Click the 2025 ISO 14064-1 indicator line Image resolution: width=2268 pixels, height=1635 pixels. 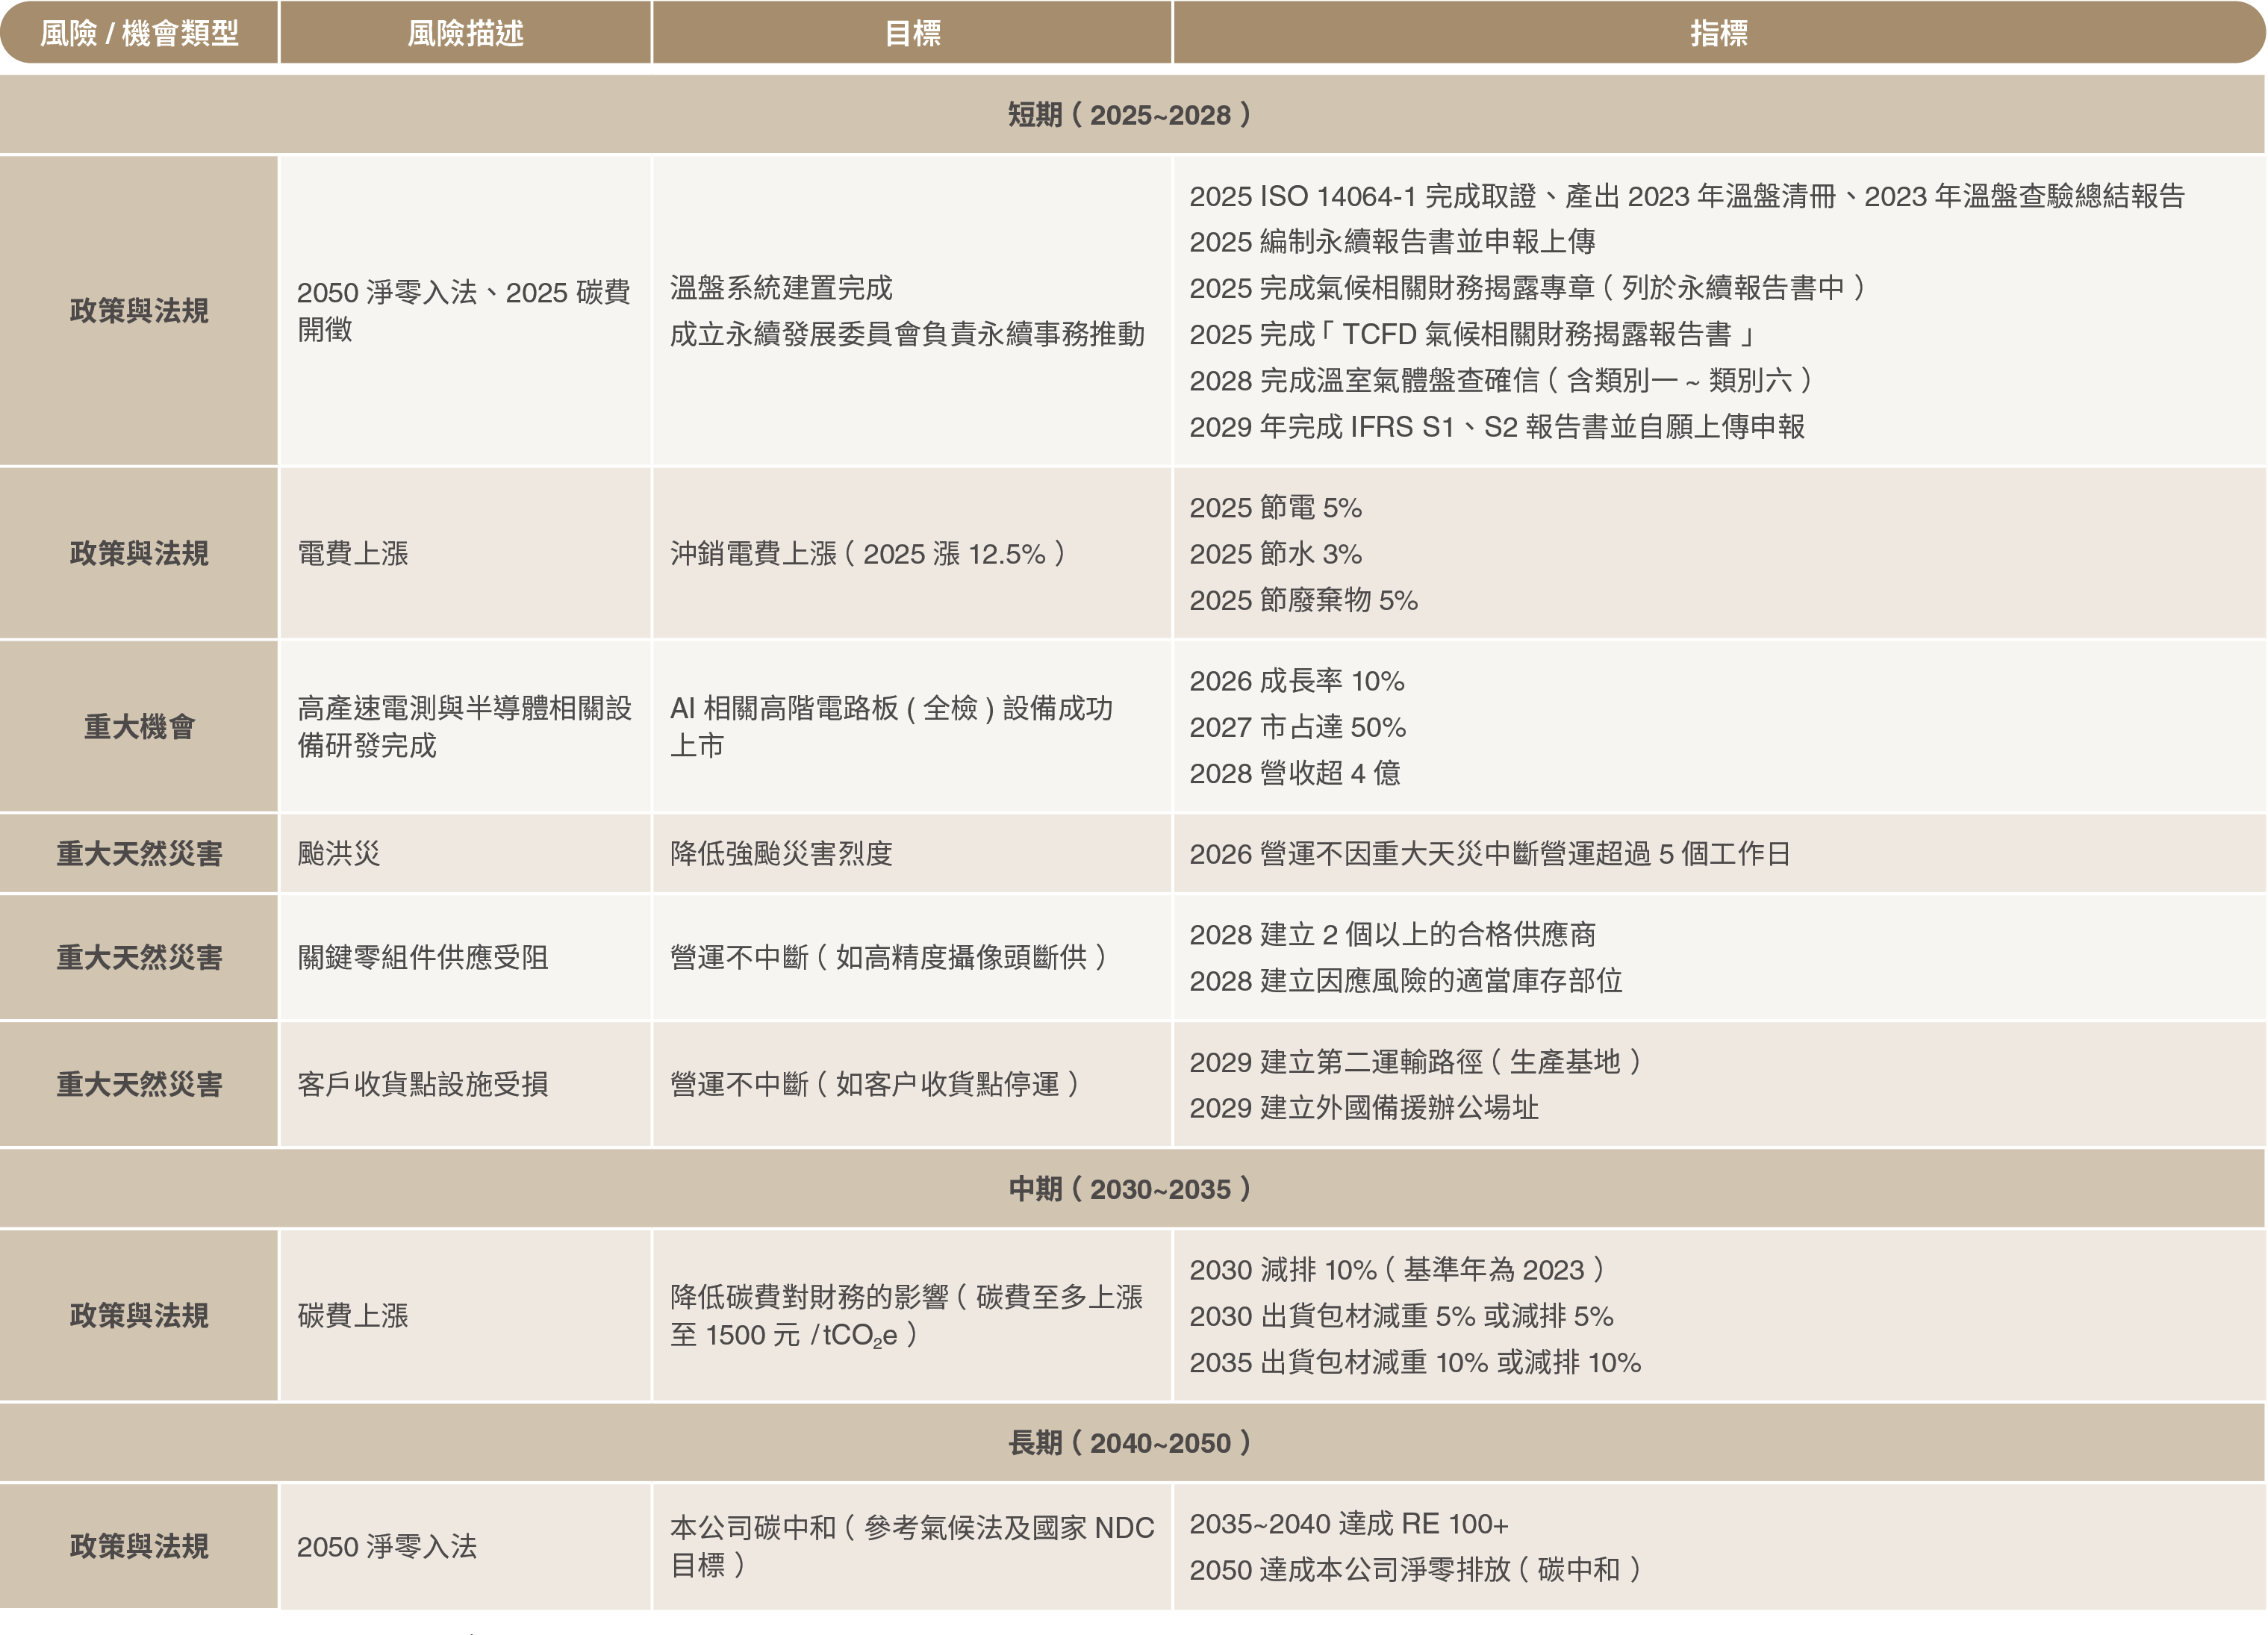tap(1686, 196)
